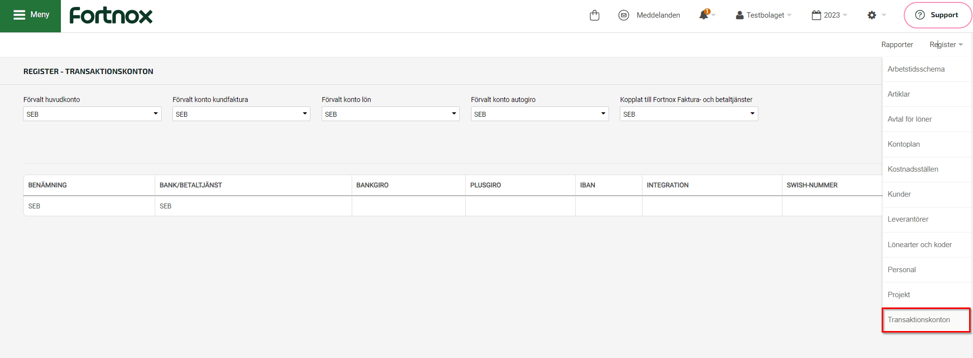Open Förvalt konto kundfaktura dropdown

pyautogui.click(x=241, y=114)
